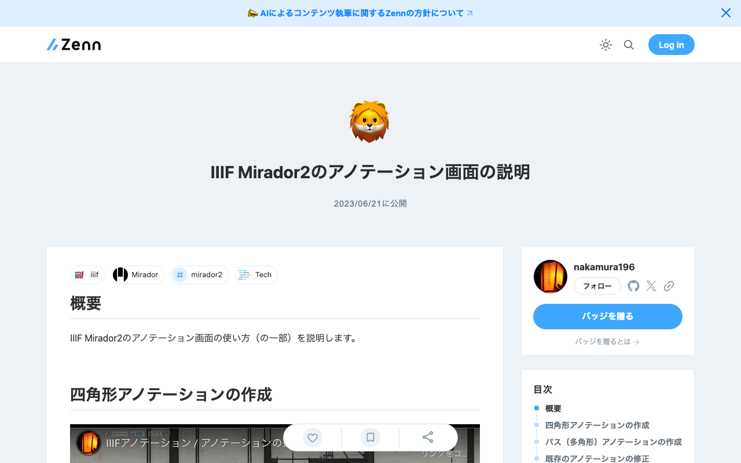Viewport: 741px width, 463px height.
Task: Like the article with the heart icon
Action: click(312, 438)
